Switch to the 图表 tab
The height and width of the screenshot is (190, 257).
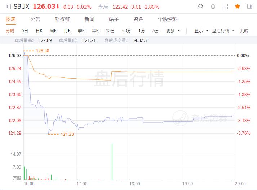pyautogui.click(x=11, y=19)
